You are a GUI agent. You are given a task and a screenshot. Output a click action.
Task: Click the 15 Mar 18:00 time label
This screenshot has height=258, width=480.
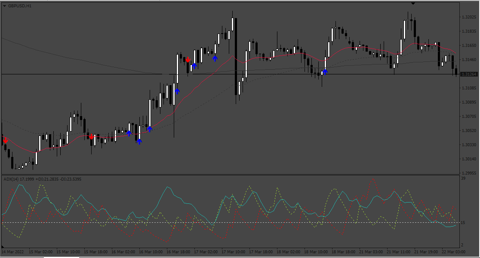(x=96, y=252)
